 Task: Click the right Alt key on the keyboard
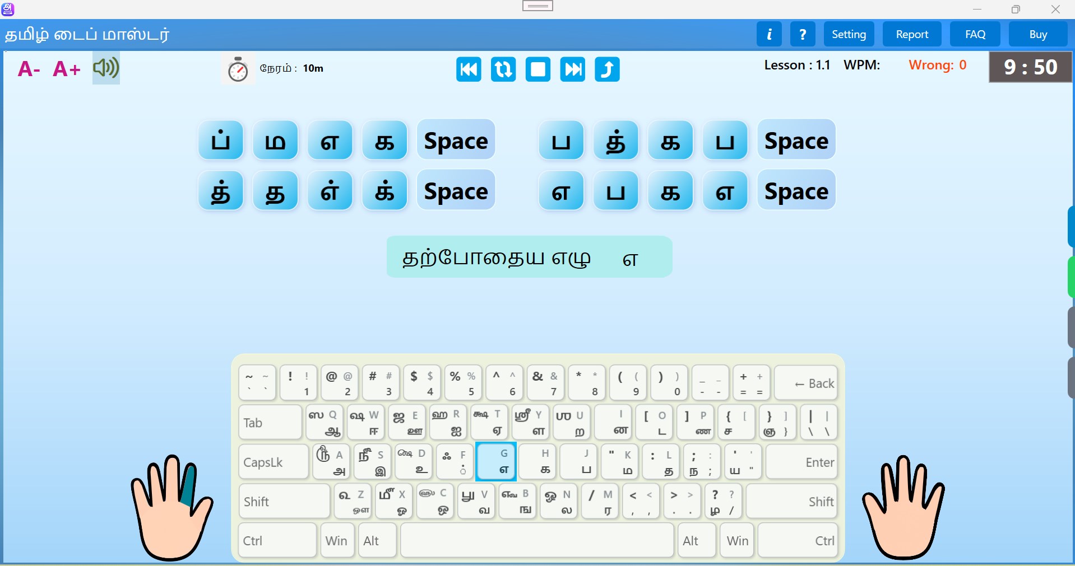(697, 540)
